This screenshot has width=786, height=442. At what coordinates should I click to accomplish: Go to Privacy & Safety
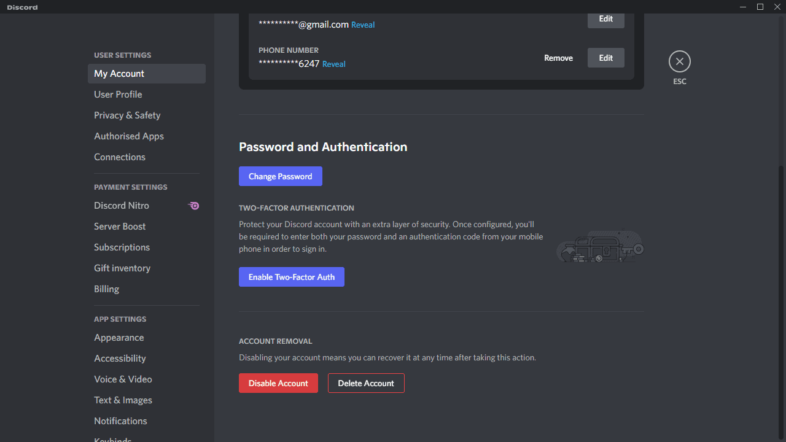coord(146,115)
